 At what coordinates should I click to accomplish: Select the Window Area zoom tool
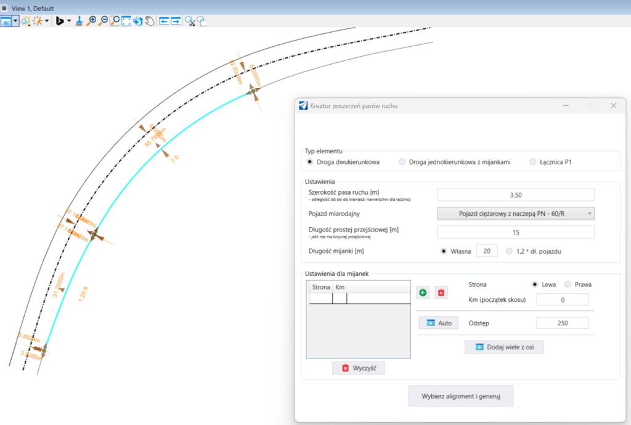(115, 21)
